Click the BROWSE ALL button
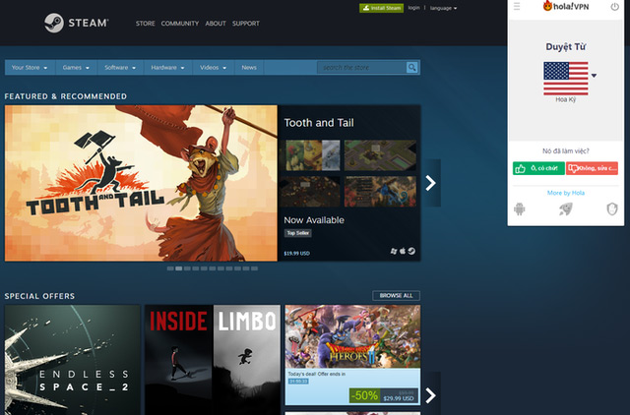This screenshot has width=630, height=415. tap(396, 295)
